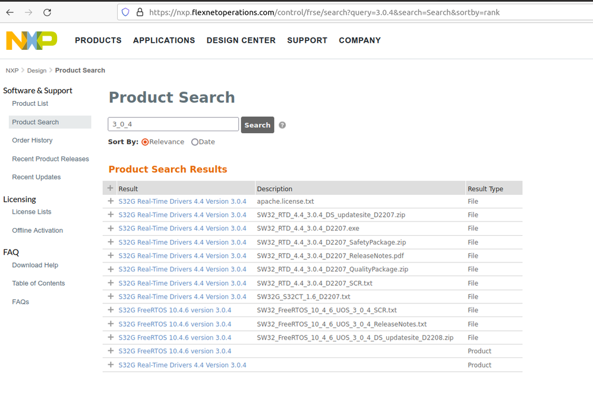The height and width of the screenshot is (399, 593).
Task: Open Order History in the sidebar
Action: coord(32,141)
